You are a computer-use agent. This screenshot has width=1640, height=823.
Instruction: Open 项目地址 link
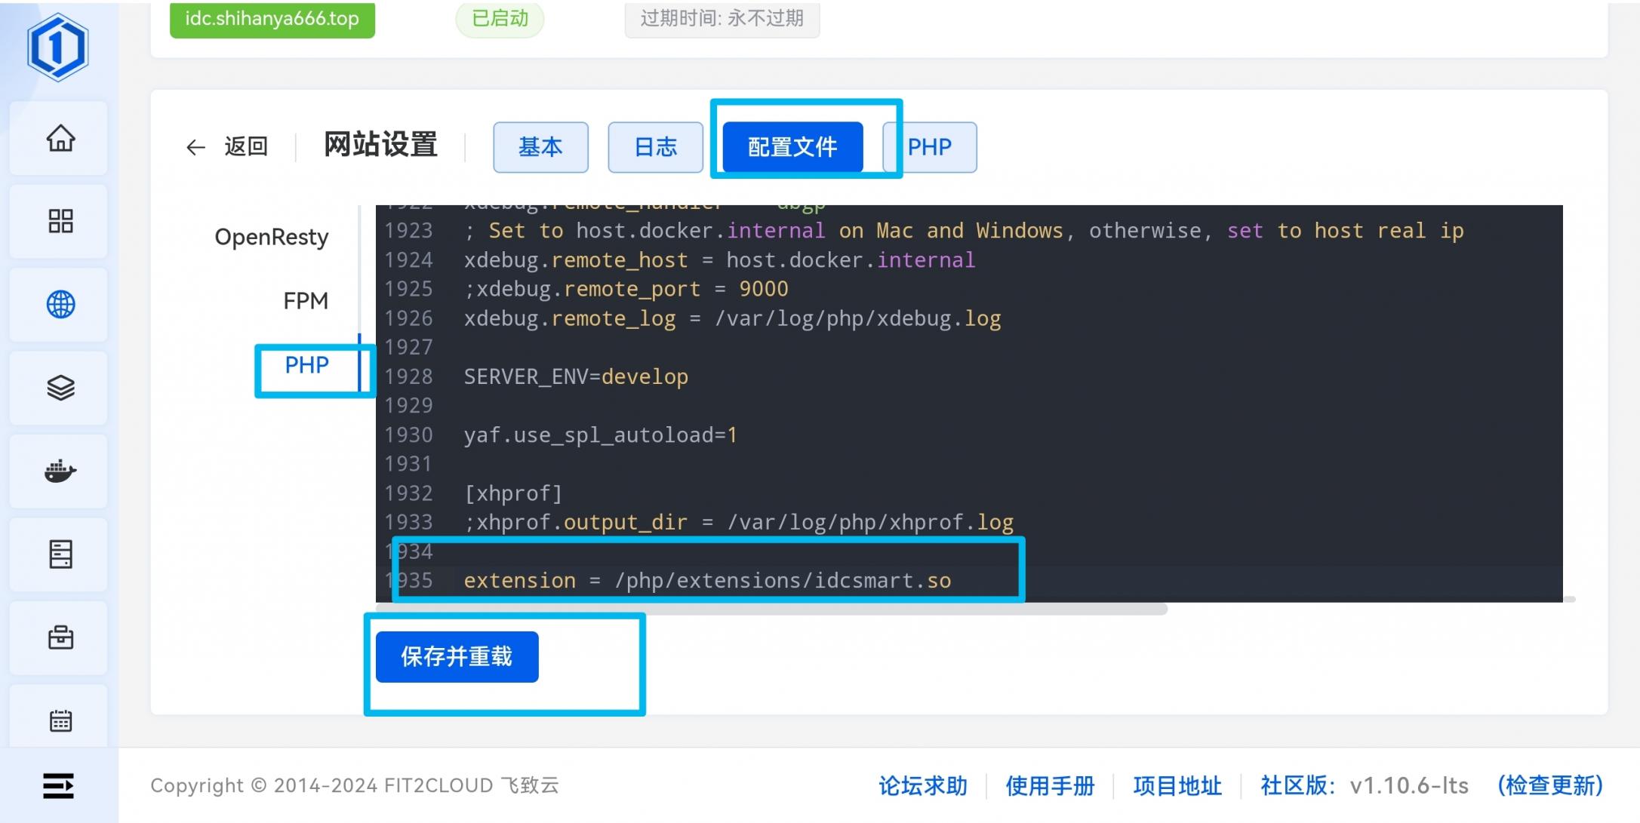(x=1177, y=785)
